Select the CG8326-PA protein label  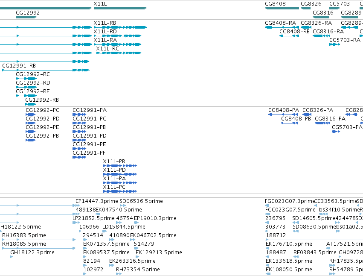(x=318, y=110)
